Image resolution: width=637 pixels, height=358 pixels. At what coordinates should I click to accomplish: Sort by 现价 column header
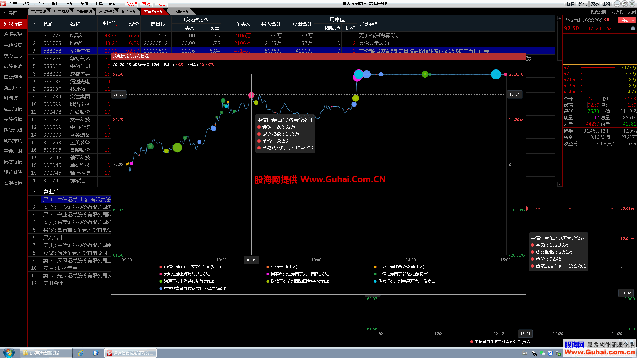point(134,24)
